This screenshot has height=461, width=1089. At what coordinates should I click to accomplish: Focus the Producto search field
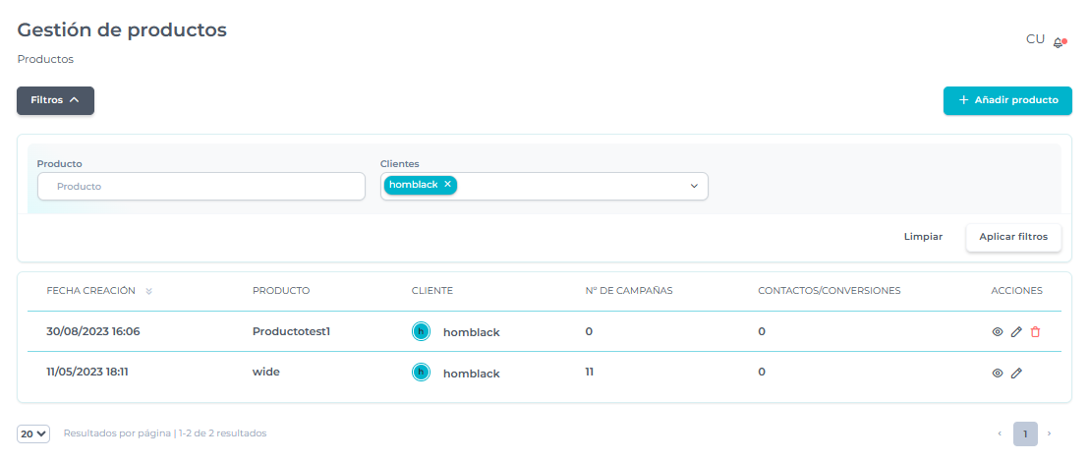tap(201, 186)
